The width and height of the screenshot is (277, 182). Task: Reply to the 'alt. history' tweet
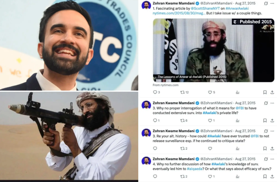click(x=155, y=148)
